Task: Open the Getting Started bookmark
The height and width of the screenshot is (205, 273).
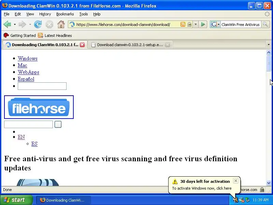Action: click(19, 36)
